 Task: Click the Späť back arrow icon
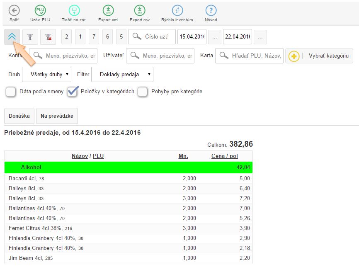click(14, 11)
